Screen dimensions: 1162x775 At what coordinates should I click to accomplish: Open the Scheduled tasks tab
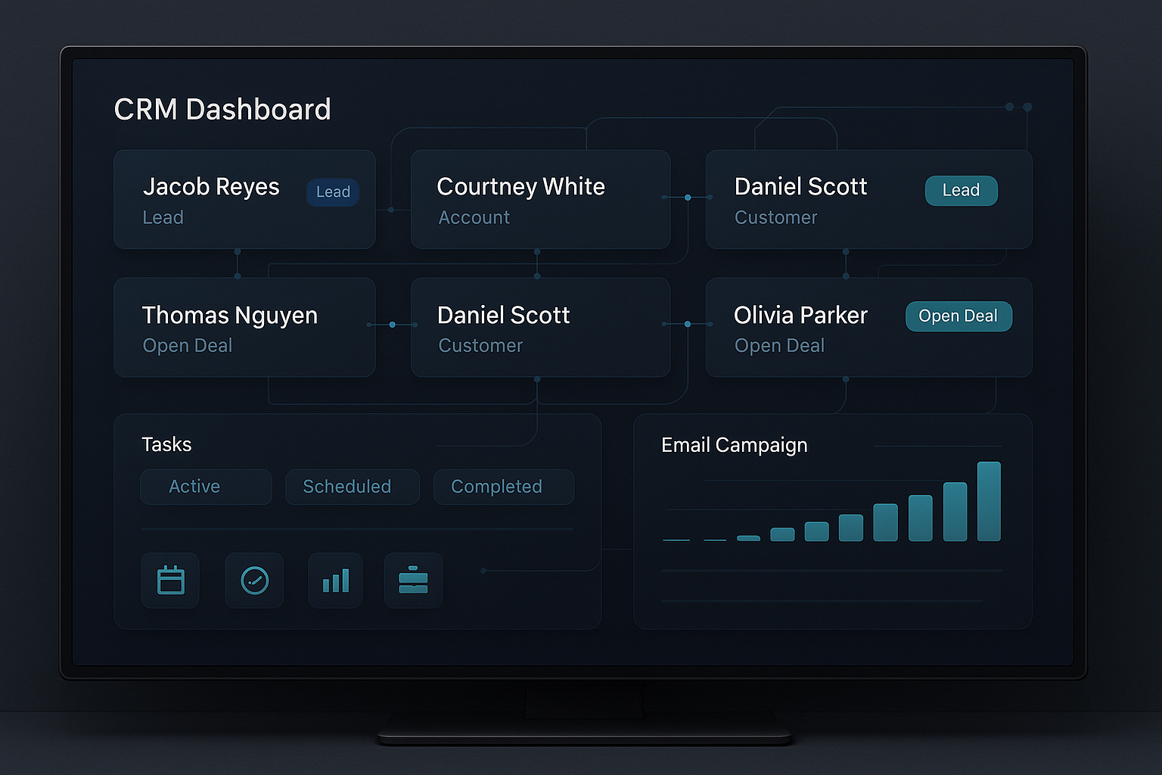point(352,487)
